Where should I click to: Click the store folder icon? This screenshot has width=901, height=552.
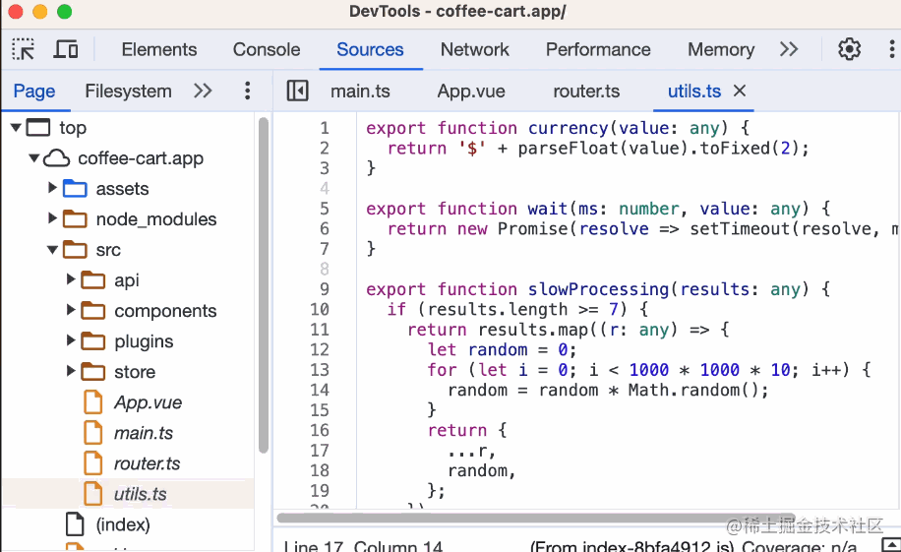(93, 372)
